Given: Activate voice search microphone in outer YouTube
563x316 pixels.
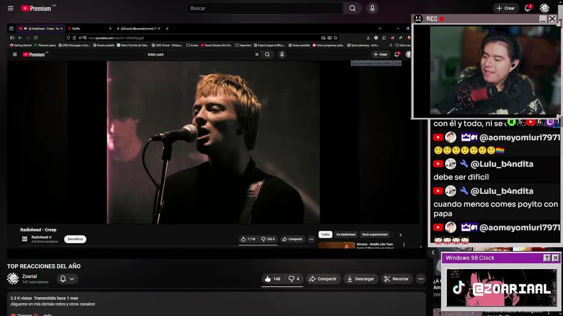Looking at the screenshot, I should (373, 8).
